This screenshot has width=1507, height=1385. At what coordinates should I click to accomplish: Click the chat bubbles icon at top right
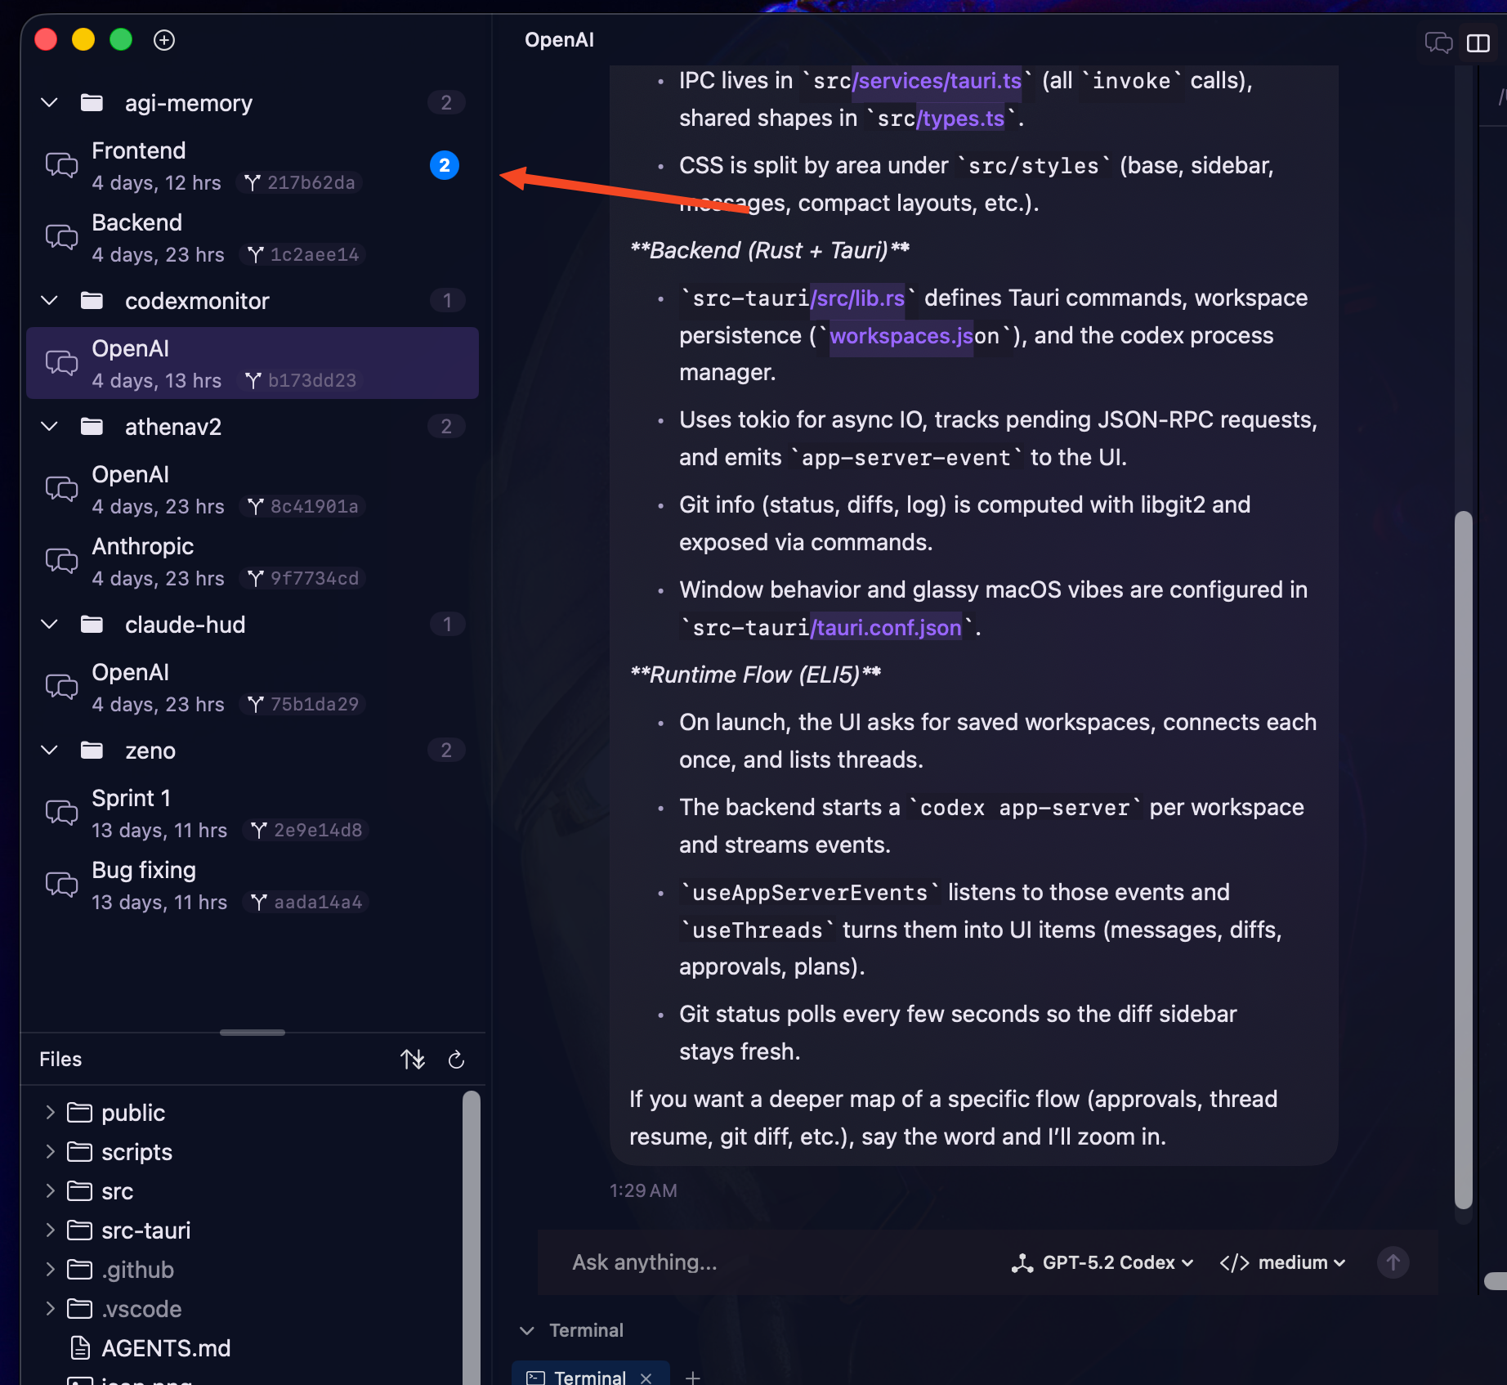[x=1438, y=43]
